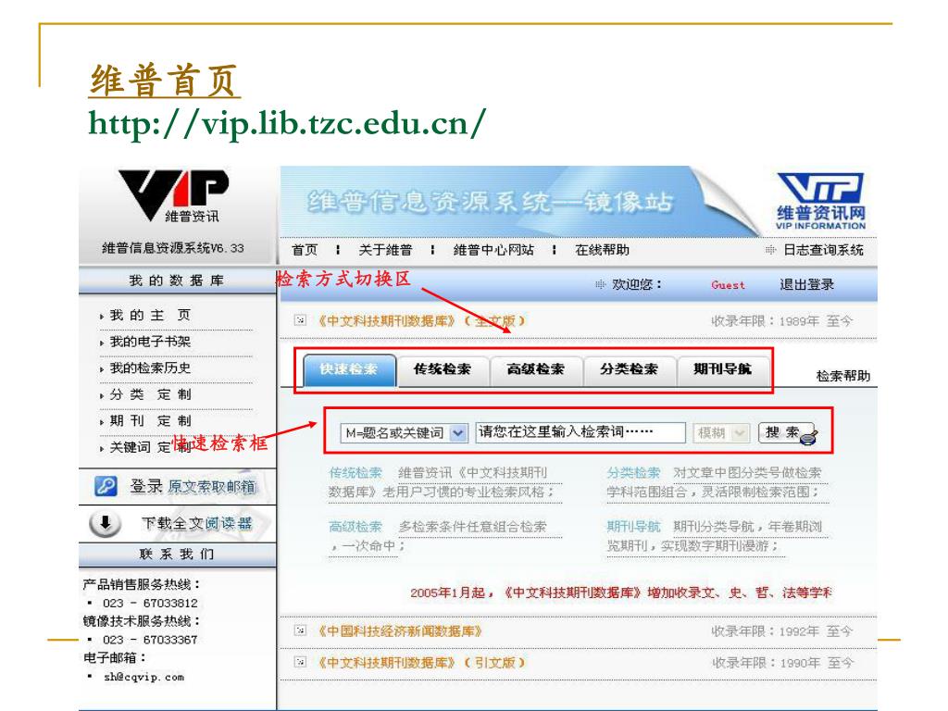Open the 在线帮助 navigation item

click(602, 250)
